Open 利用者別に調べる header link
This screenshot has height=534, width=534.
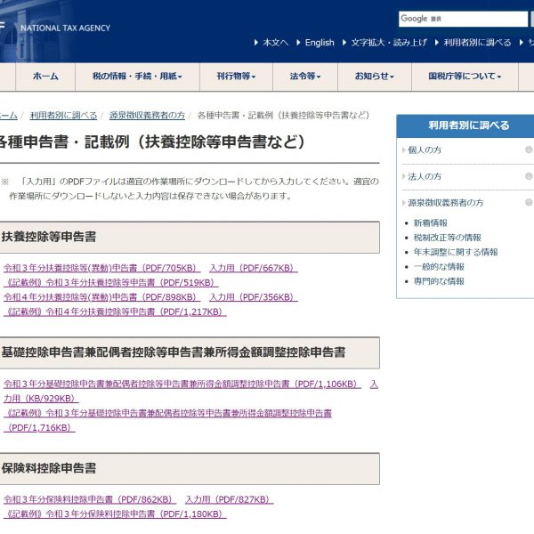(x=477, y=43)
